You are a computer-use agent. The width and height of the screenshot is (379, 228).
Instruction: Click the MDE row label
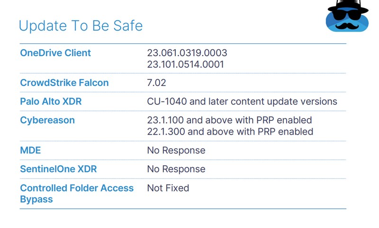[x=30, y=151]
